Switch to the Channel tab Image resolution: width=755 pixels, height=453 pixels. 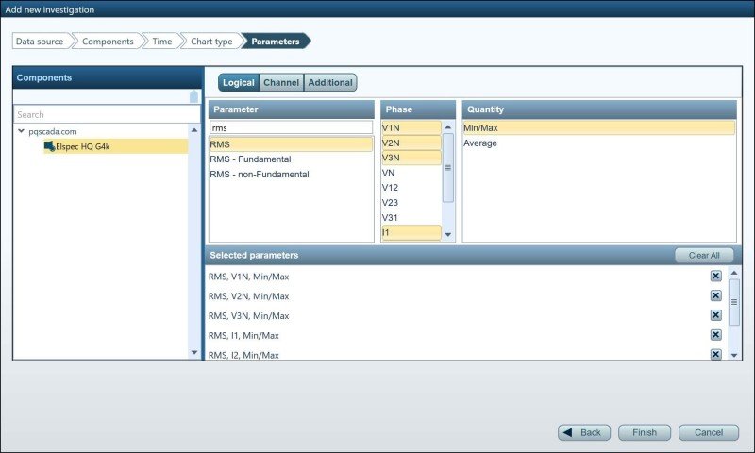click(x=281, y=82)
